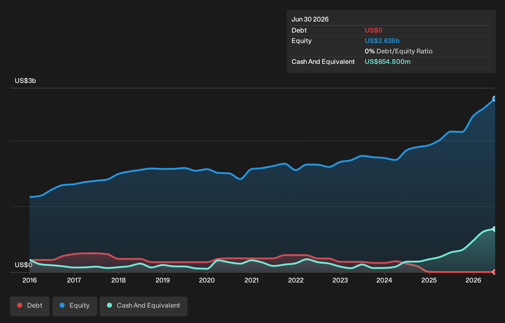
Task: Select the 2023 x-axis label
Action: pyautogui.click(x=340, y=280)
